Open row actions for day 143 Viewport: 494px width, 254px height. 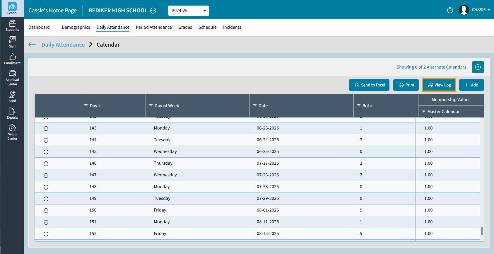tap(46, 129)
